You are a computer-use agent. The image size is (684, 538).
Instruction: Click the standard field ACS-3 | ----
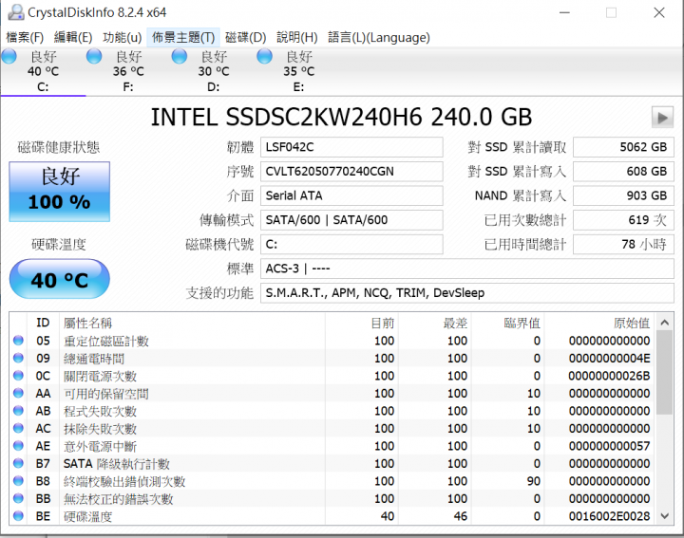tap(467, 269)
